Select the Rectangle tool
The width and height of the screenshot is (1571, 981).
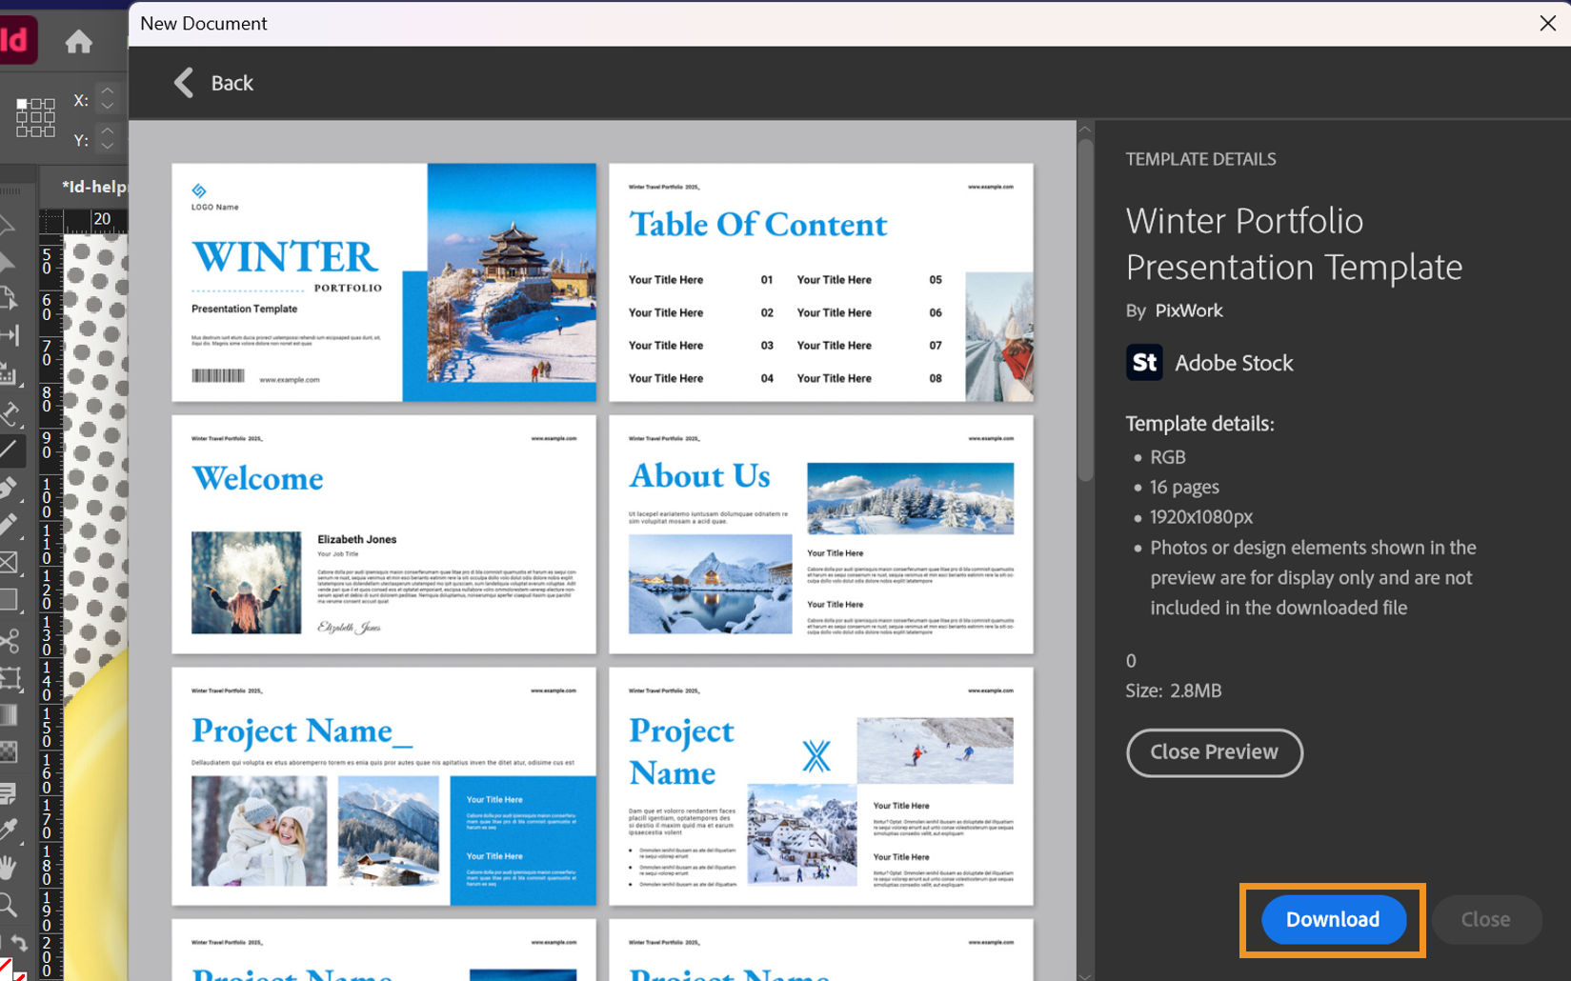[9, 599]
